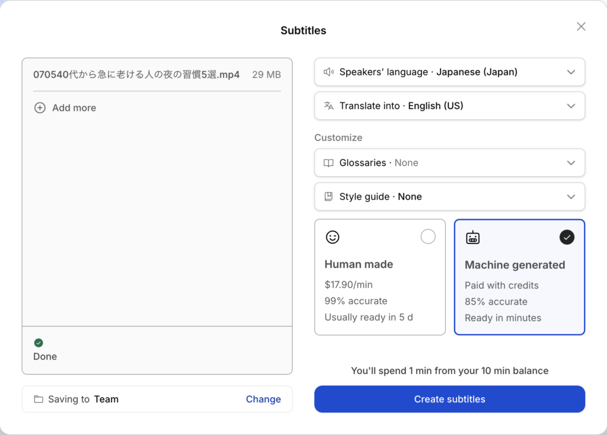Select the Human made radio button
The height and width of the screenshot is (435, 607).
tap(428, 236)
